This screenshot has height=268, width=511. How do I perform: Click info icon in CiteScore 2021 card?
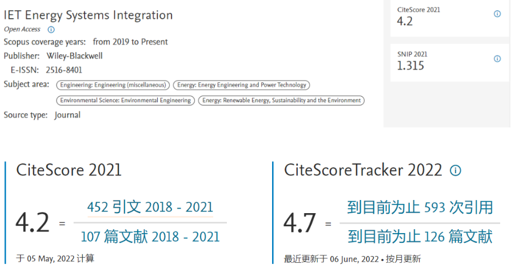(x=497, y=14)
